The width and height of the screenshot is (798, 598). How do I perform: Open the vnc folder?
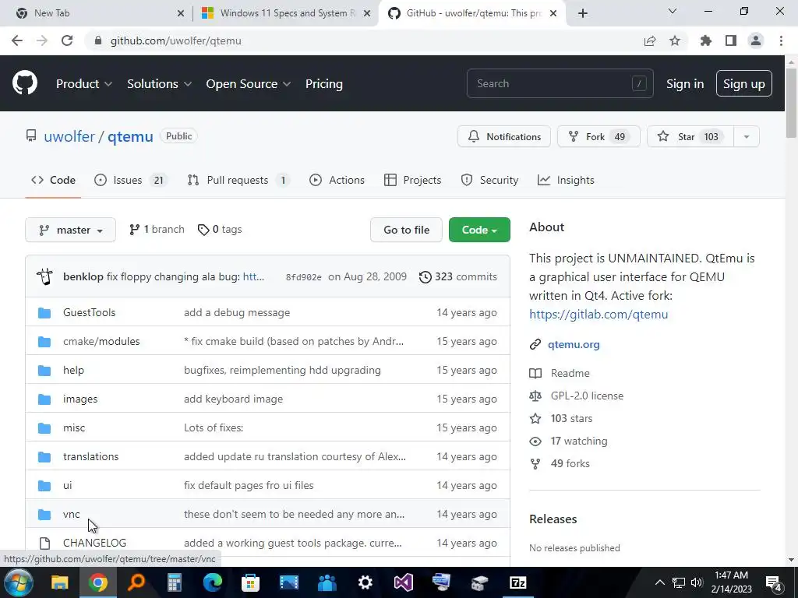point(71,514)
